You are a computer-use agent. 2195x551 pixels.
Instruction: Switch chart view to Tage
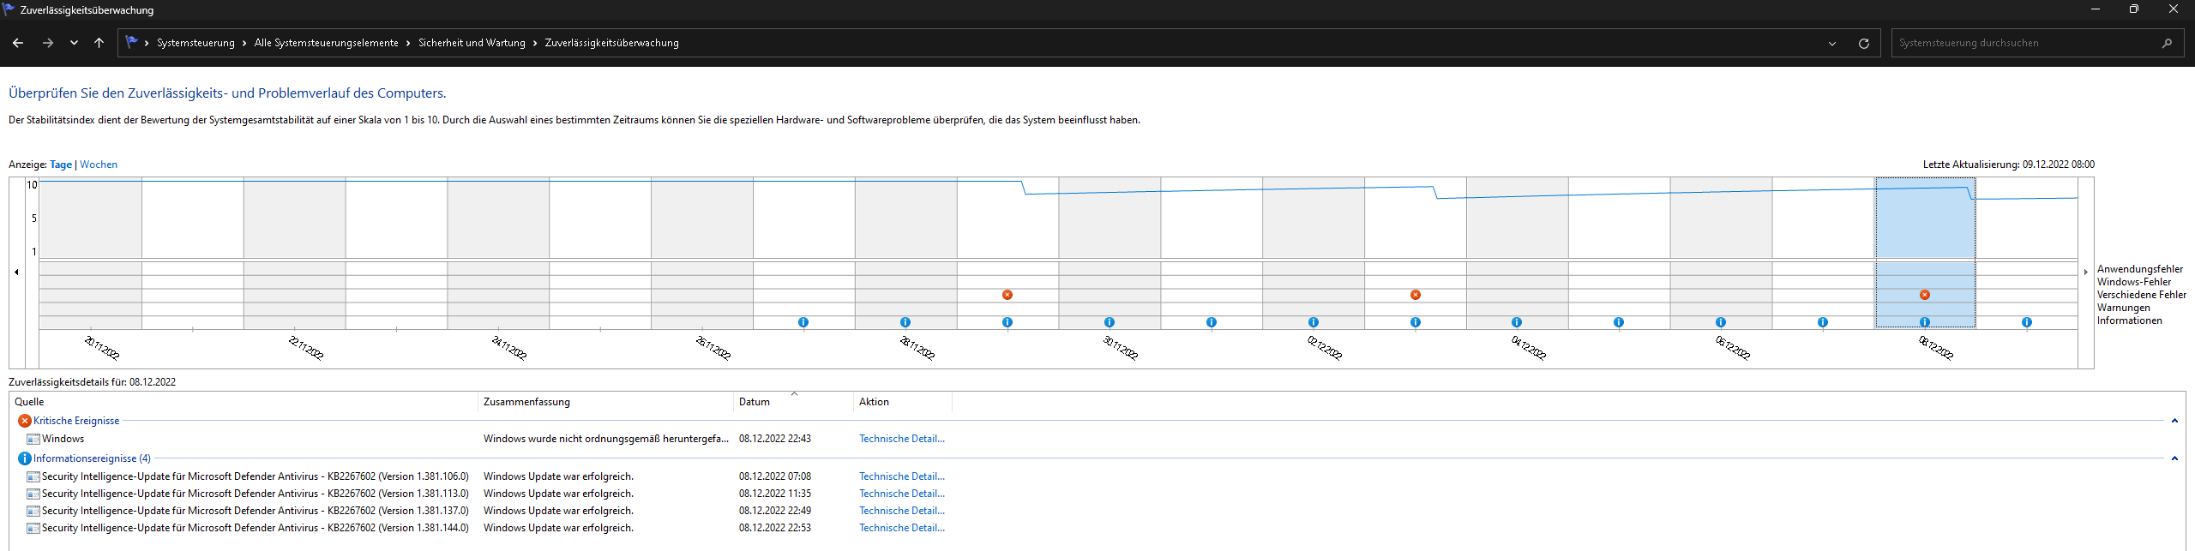tap(61, 165)
